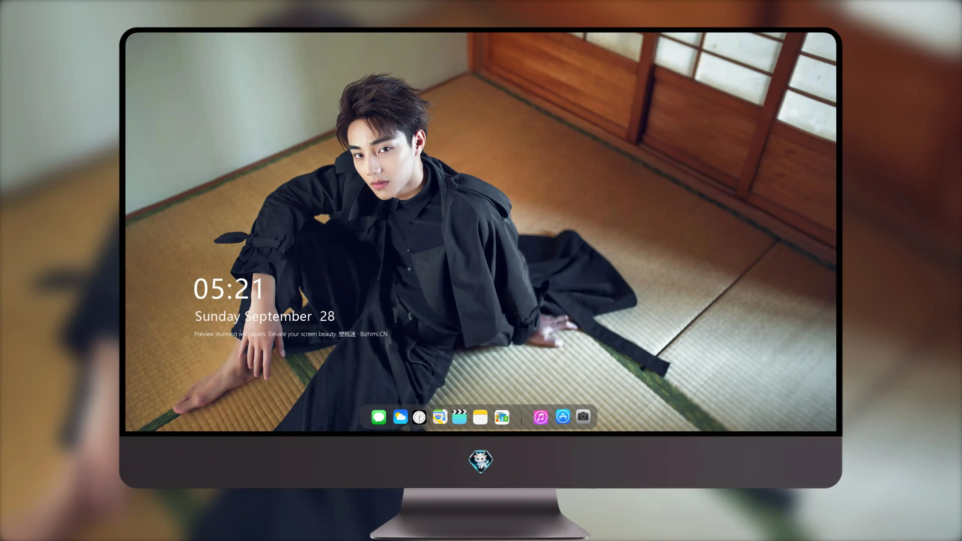Click the "Preview stunning wallpapers" tagline text
The image size is (962, 541).
click(x=291, y=334)
